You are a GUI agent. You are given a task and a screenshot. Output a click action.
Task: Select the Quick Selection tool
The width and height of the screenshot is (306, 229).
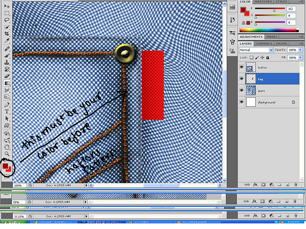(7, 27)
